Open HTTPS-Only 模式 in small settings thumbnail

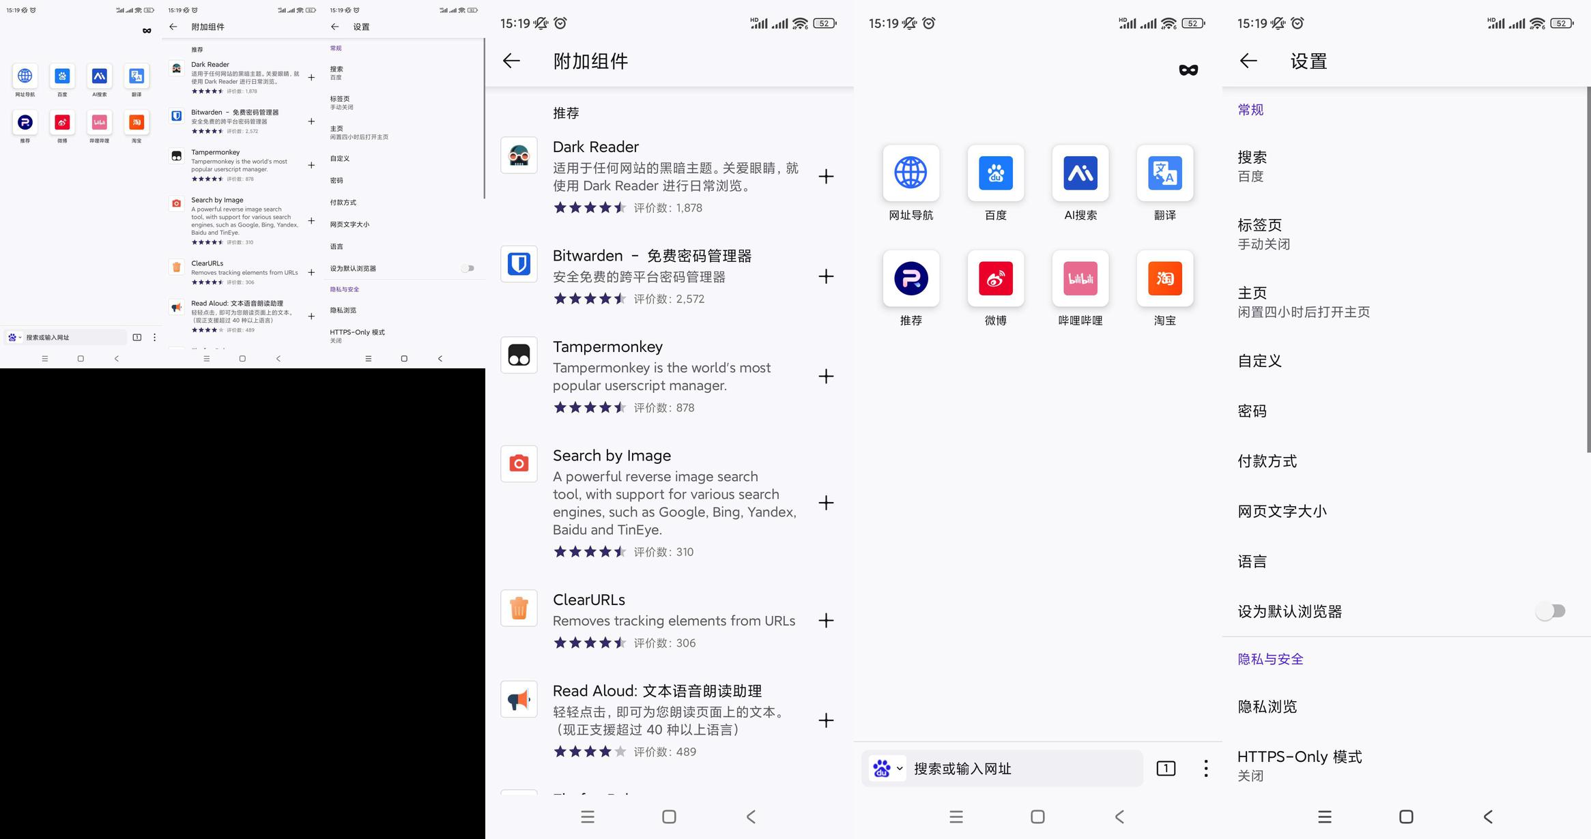point(405,336)
